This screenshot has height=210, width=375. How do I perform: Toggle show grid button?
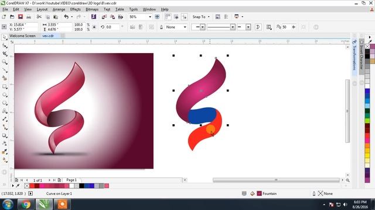[176, 17]
